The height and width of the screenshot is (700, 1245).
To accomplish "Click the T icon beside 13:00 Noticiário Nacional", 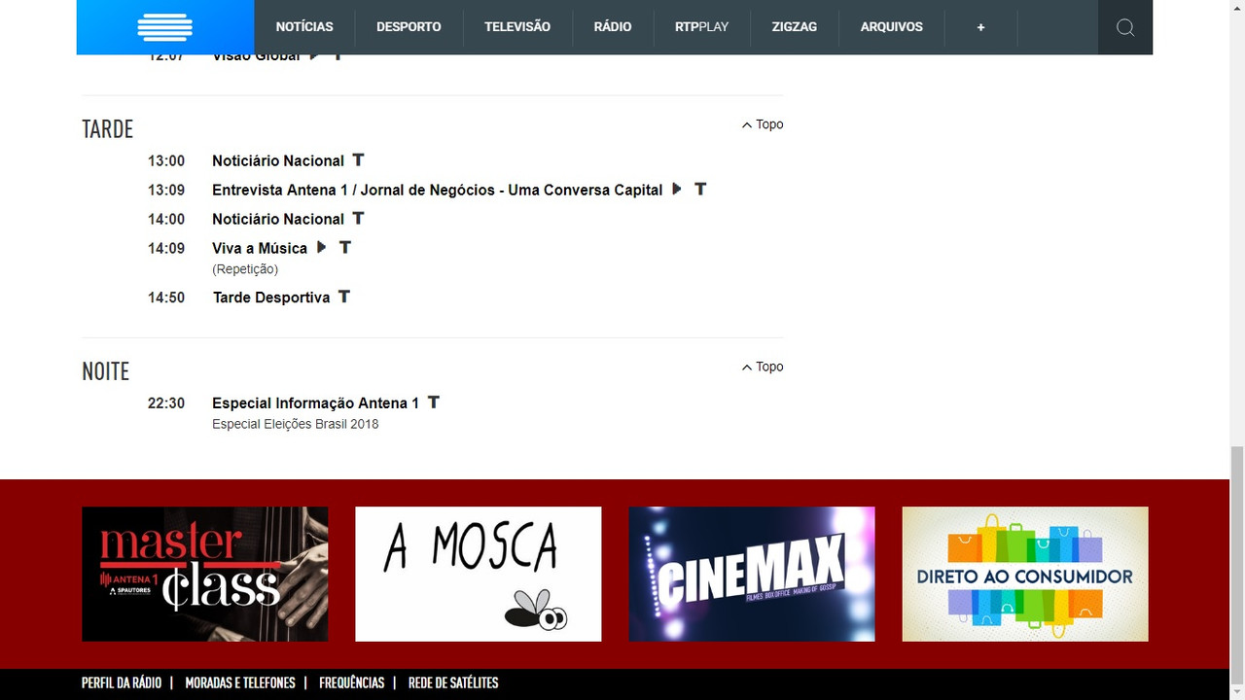I will (x=358, y=159).
